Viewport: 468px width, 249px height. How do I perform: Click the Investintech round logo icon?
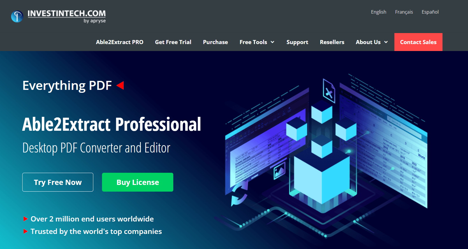point(17,17)
